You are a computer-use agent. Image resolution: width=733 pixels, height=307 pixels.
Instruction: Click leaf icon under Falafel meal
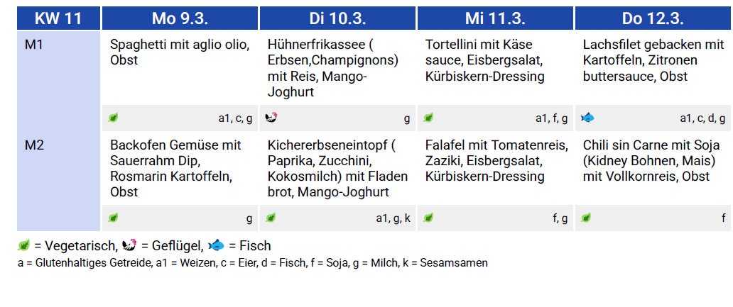429,218
